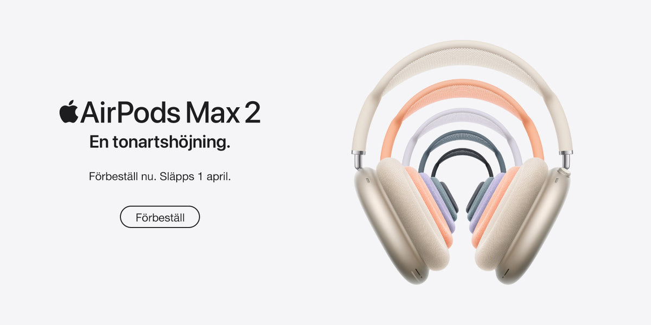Viewport: 651px width, 325px height.
Task: Click the left starlight aluminum ear cup
Action: tap(380, 225)
